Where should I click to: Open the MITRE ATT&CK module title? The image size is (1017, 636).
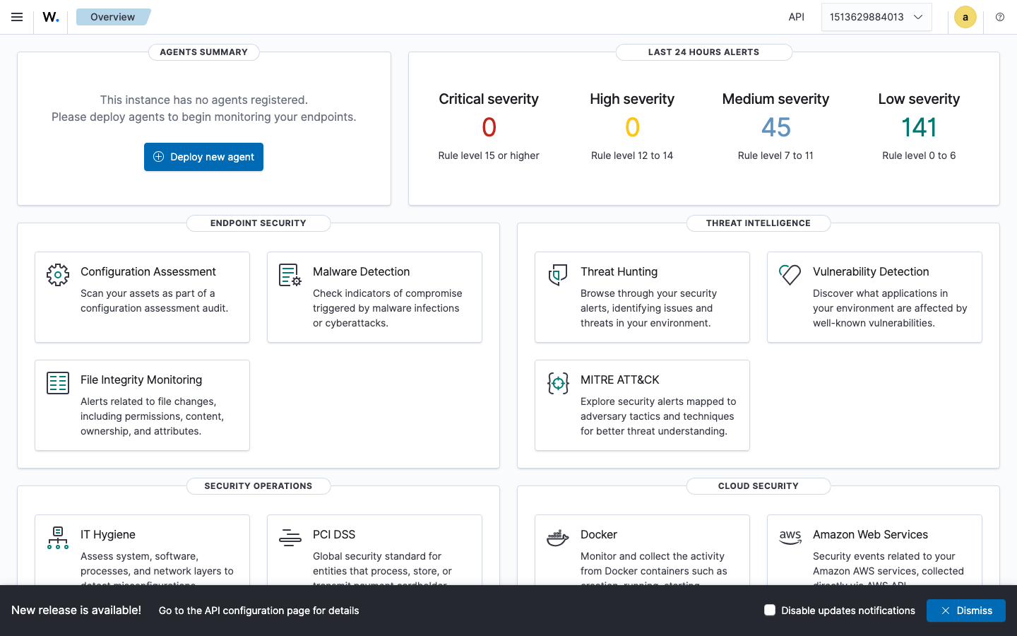(x=619, y=379)
